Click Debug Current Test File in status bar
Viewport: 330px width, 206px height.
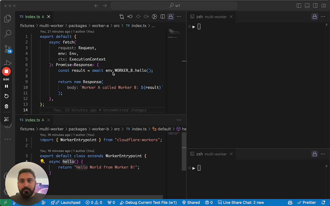pyautogui.click(x=148, y=203)
